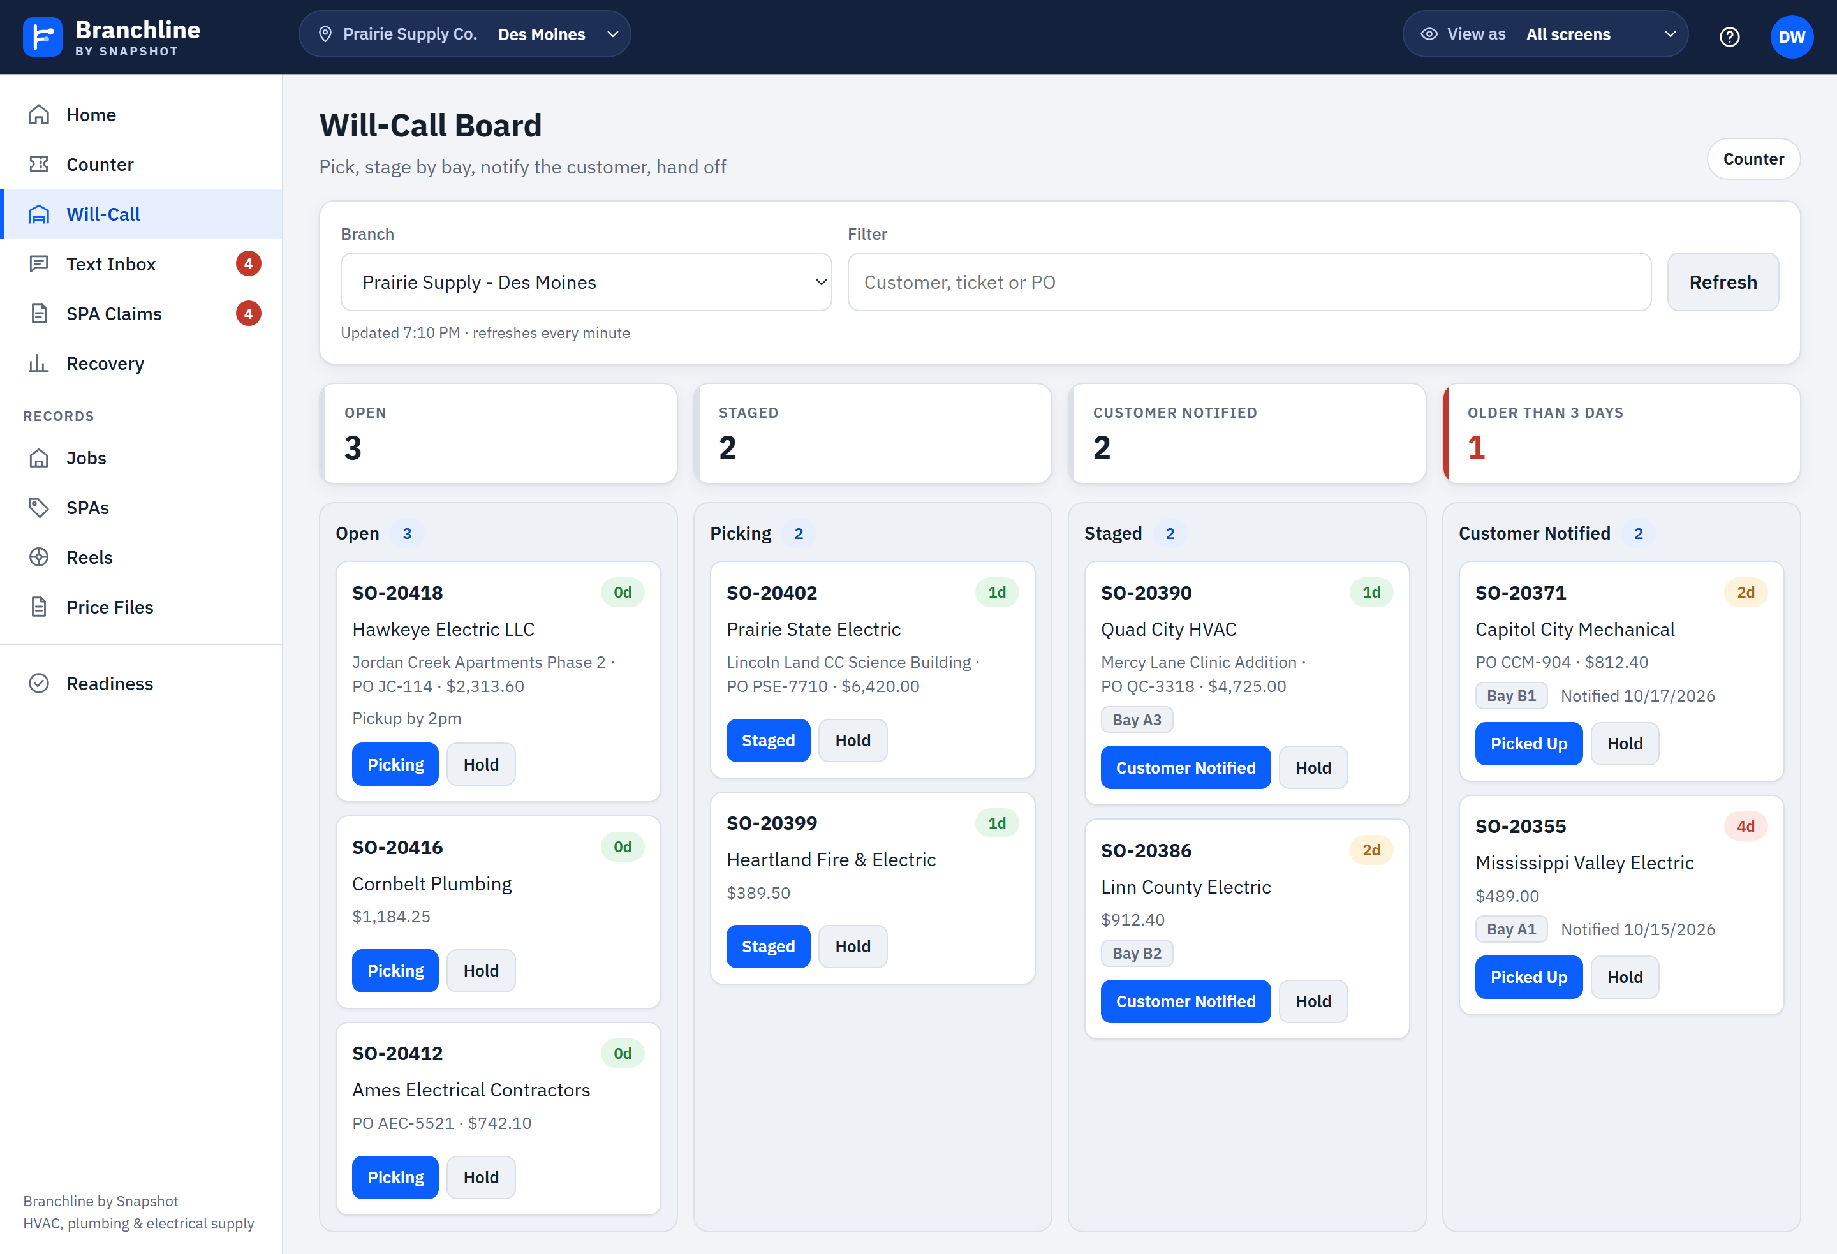Mark SO-20418 Hawkeye Electric as Picking
Screen dimensions: 1837x1254
coord(395,765)
